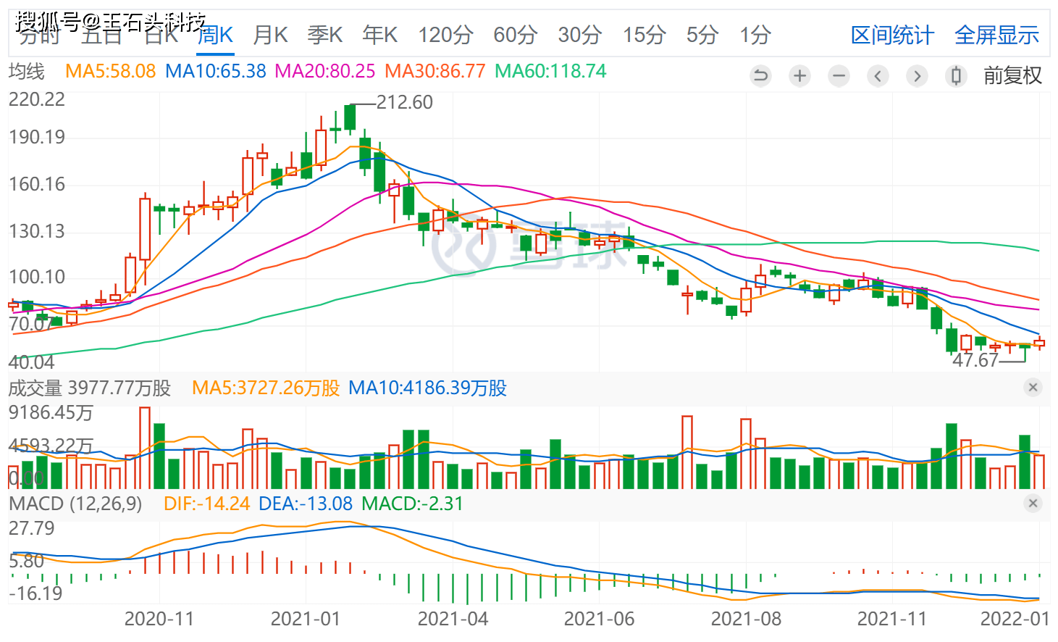Click volume MA5:3727.26万股 label
1058x642 pixels.
pyautogui.click(x=266, y=388)
